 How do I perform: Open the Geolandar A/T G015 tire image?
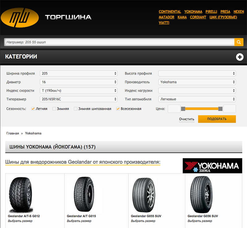tap(84, 194)
